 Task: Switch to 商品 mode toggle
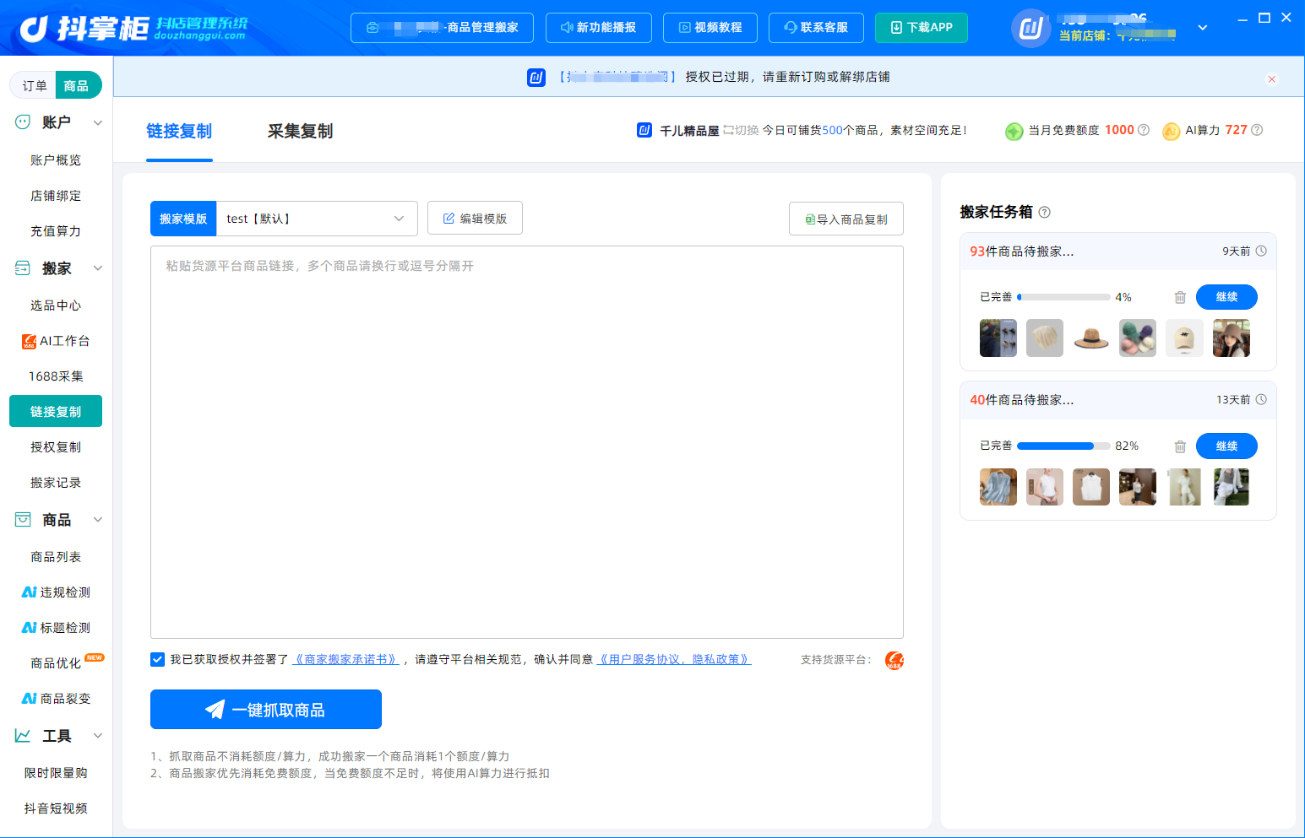click(x=77, y=85)
